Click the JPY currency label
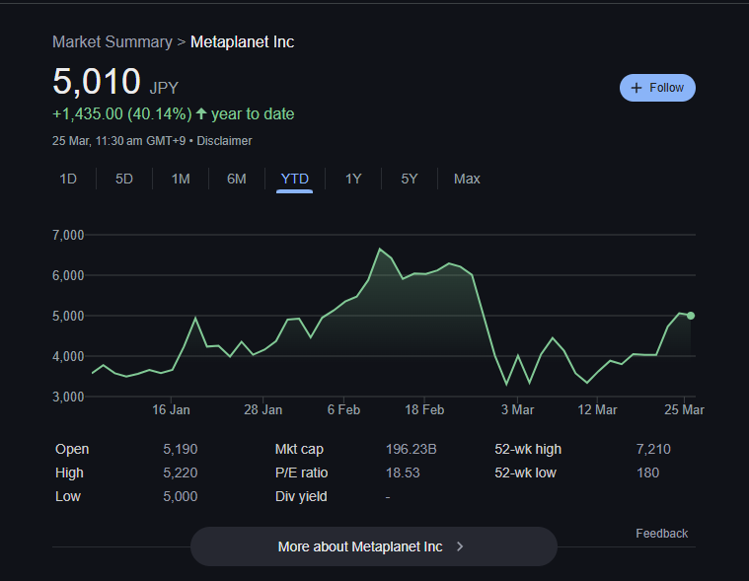The width and height of the screenshot is (749, 581). point(164,89)
